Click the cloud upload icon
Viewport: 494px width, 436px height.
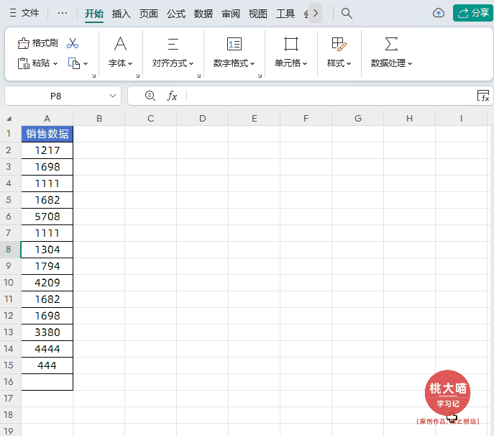coord(438,13)
